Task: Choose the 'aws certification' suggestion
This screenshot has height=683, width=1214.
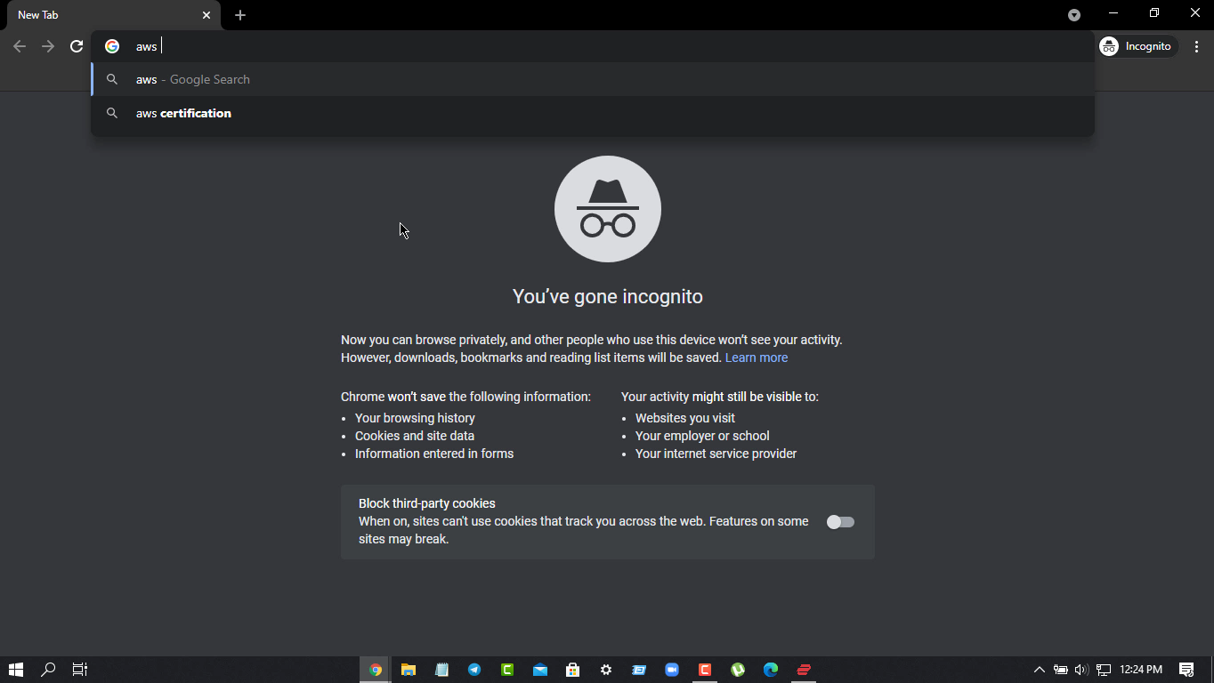Action: coord(183,113)
